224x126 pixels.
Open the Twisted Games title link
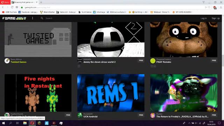pyautogui.click(x=19, y=62)
